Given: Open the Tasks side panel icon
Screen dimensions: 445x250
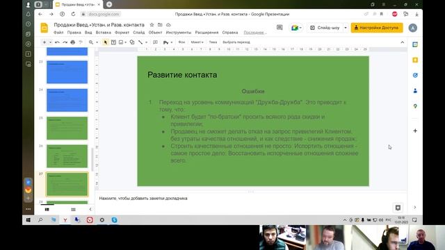Looking at the screenshot, I should click(x=415, y=75).
